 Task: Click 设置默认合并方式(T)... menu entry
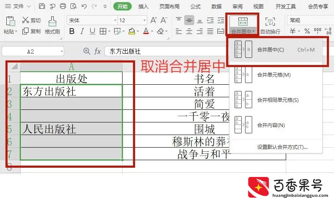[282, 147]
